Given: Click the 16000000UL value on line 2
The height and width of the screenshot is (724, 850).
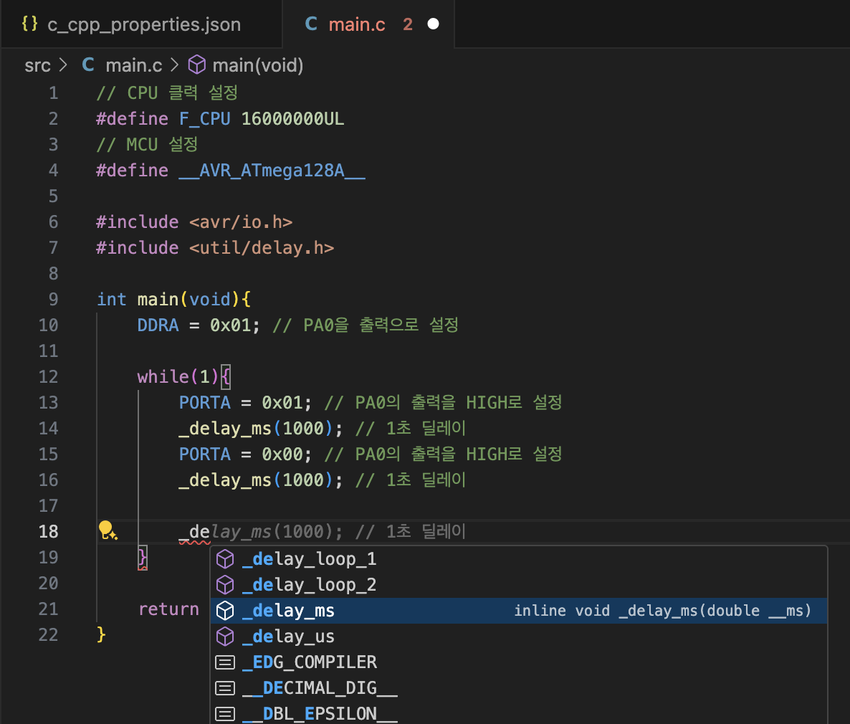Looking at the screenshot, I should pos(292,119).
